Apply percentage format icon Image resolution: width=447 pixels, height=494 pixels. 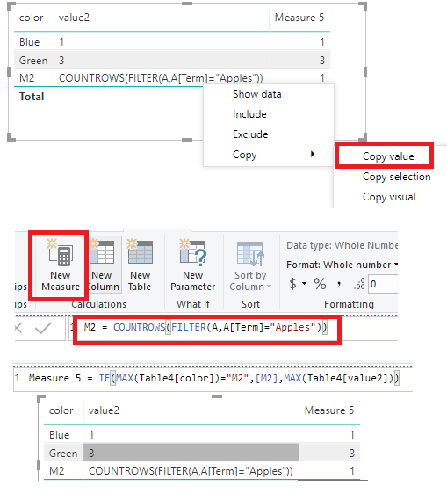pyautogui.click(x=320, y=284)
